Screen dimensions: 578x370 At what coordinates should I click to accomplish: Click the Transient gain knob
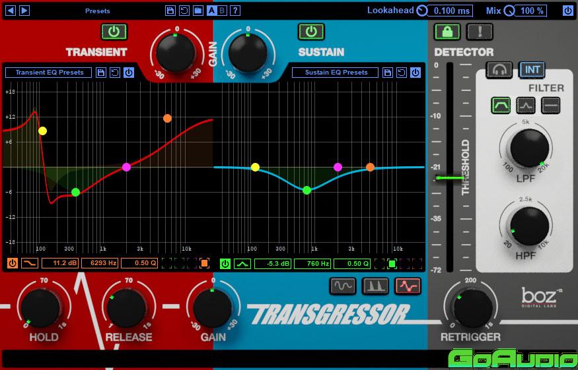pos(176,53)
